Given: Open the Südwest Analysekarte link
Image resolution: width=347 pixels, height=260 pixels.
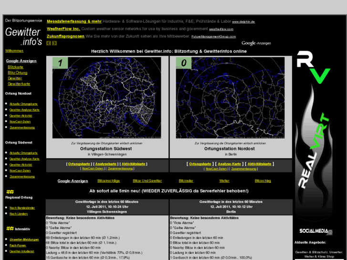Looking at the screenshot, I should click(106, 164).
